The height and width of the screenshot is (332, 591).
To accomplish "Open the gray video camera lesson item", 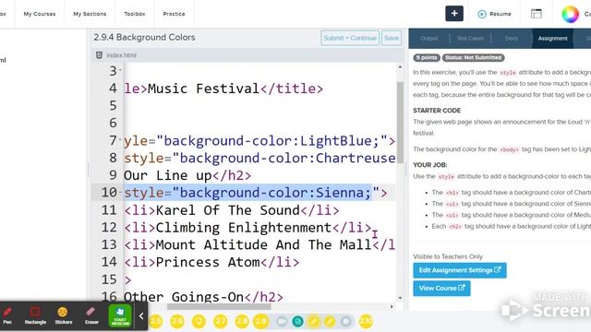I will coord(282,322).
